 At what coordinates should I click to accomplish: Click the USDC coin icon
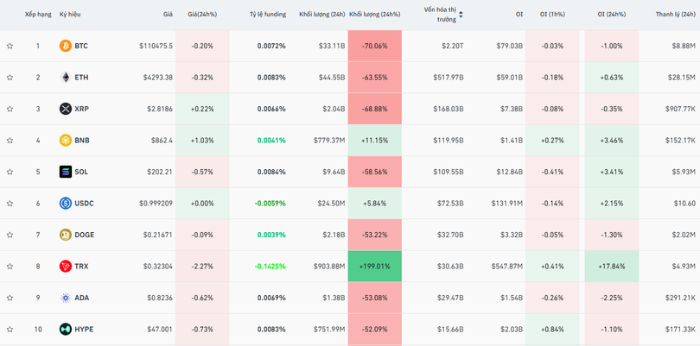tap(65, 204)
